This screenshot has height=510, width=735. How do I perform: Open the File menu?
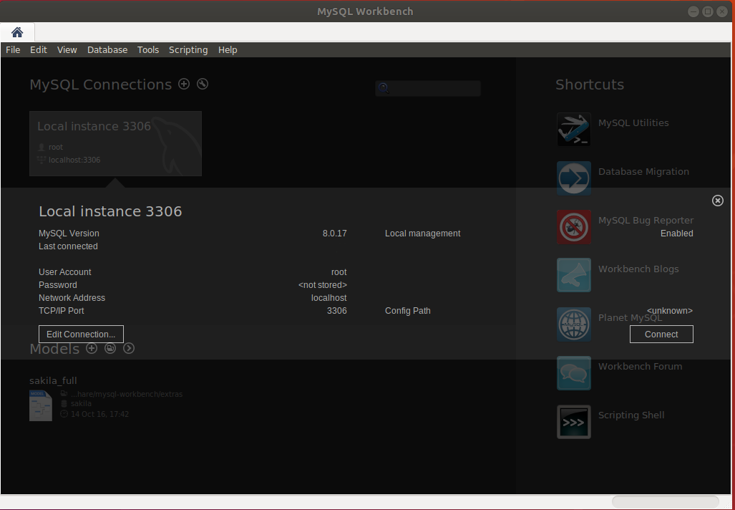point(13,49)
